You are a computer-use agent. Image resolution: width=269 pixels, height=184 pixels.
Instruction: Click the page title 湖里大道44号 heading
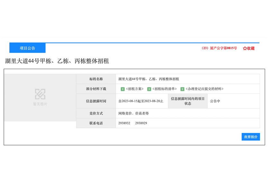57,61
